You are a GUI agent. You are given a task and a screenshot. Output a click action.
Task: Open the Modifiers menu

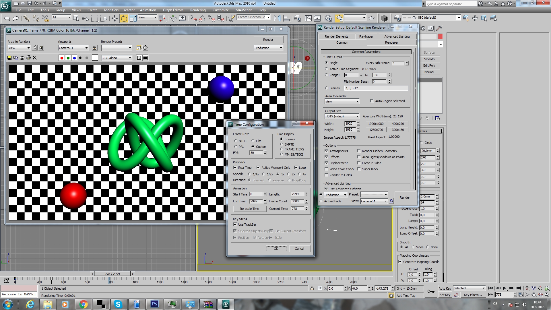pos(111,10)
